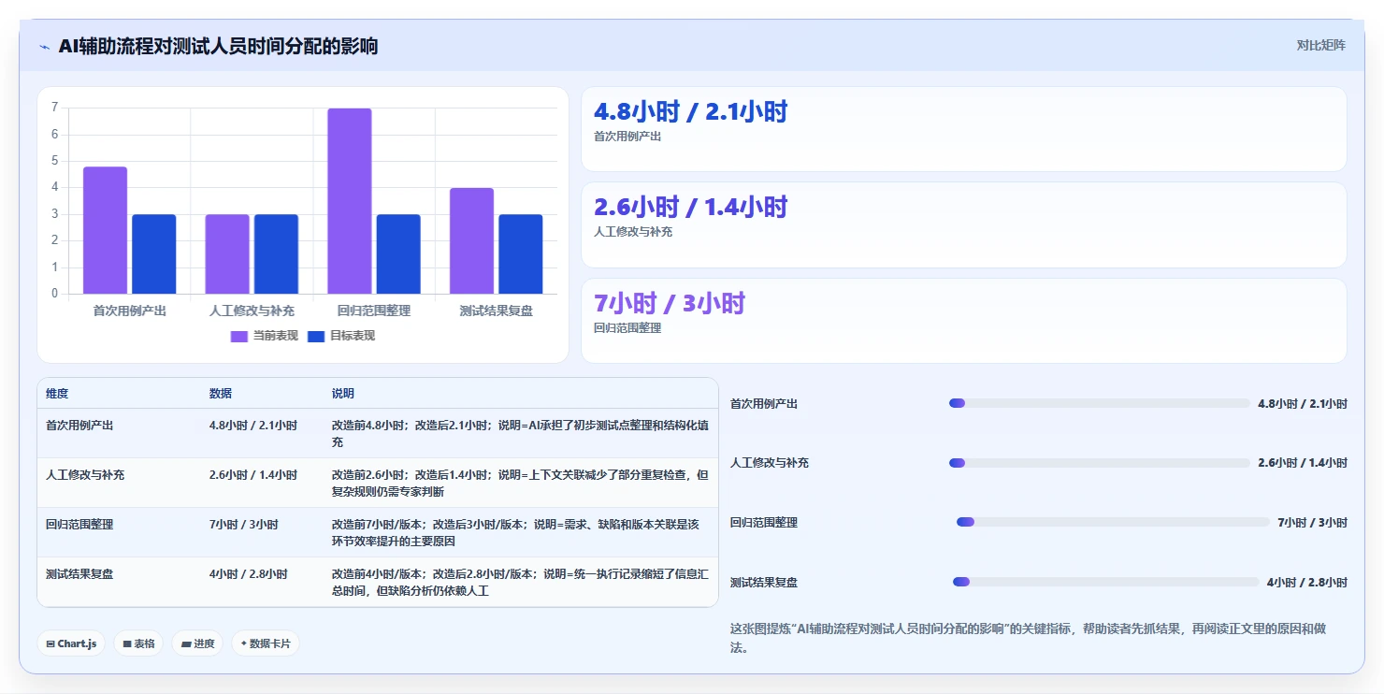Click the purple 人工修改与补充 chart bar
Screen dimensions: 1384x694
[227, 254]
